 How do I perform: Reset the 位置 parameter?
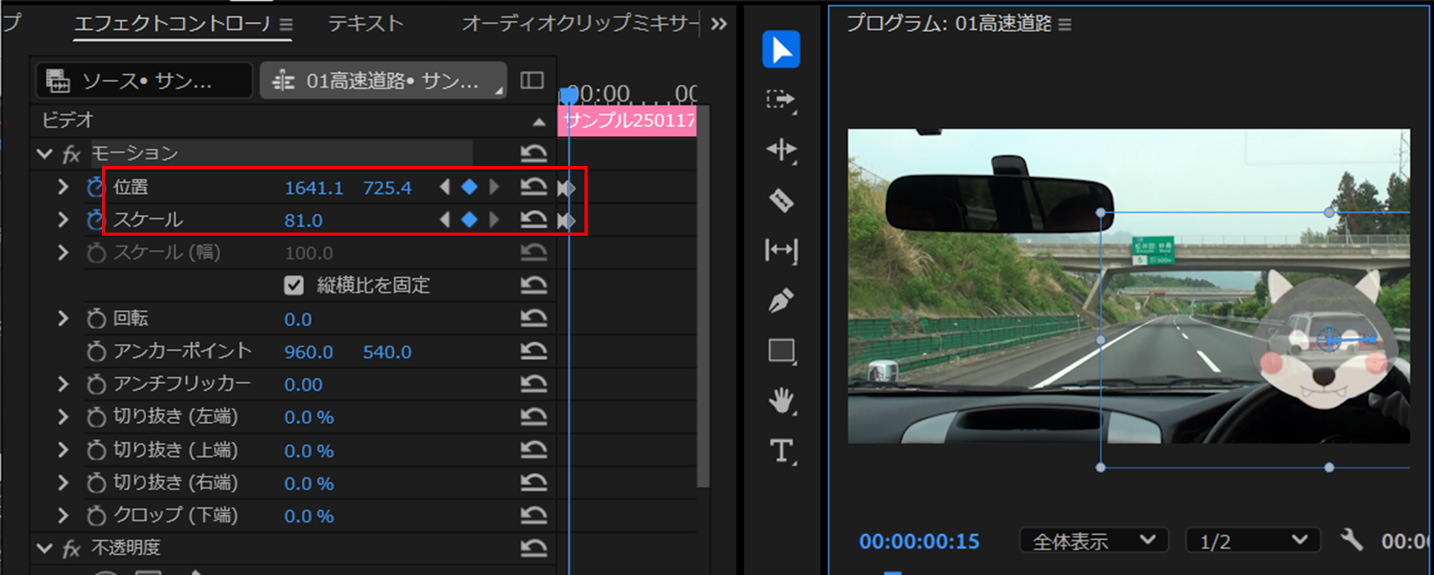[533, 187]
